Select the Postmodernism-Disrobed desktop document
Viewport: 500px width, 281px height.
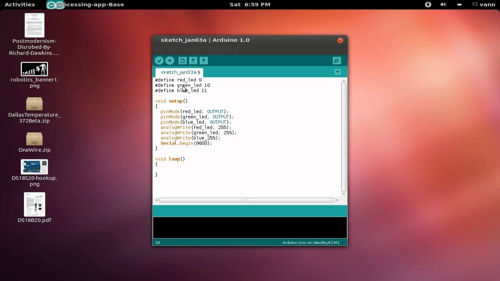pyautogui.click(x=34, y=34)
